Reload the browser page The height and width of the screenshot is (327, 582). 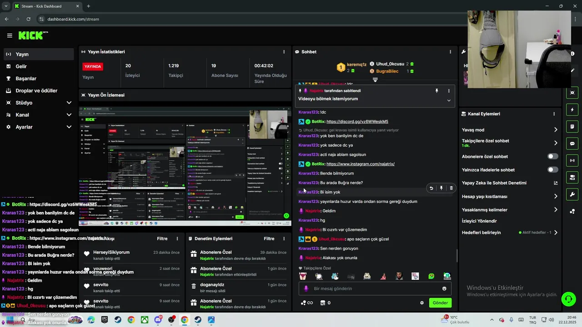pyautogui.click(x=28, y=19)
